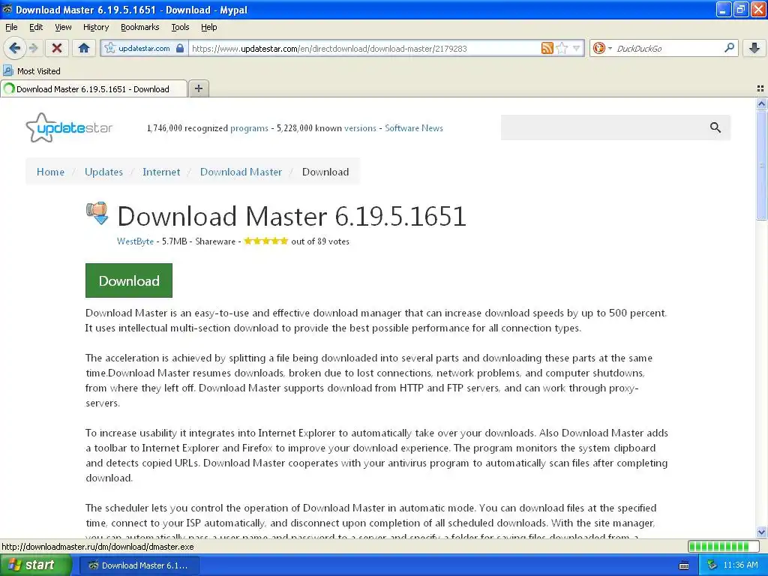Open the Downloads arrow toolbar button
The width and height of the screenshot is (768, 576).
(754, 48)
